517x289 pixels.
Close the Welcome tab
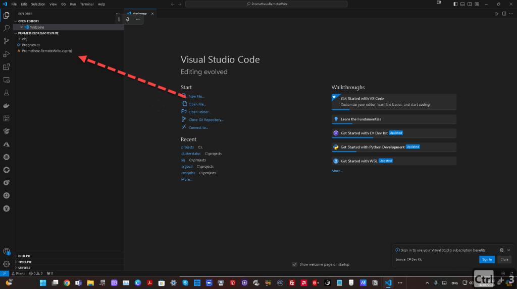tap(152, 14)
